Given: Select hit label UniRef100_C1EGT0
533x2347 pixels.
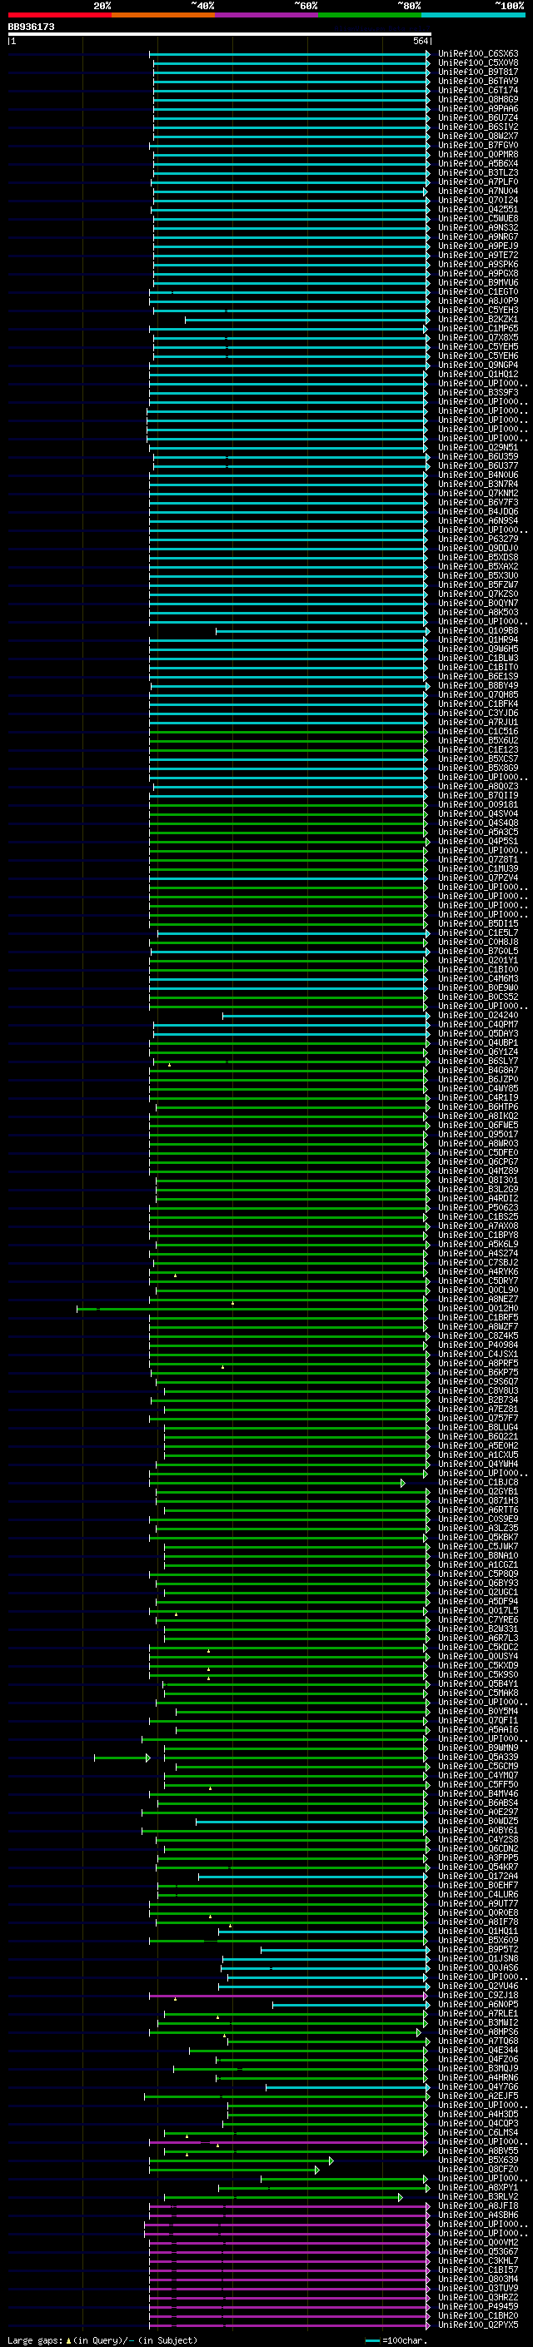Looking at the screenshot, I should tap(478, 291).
